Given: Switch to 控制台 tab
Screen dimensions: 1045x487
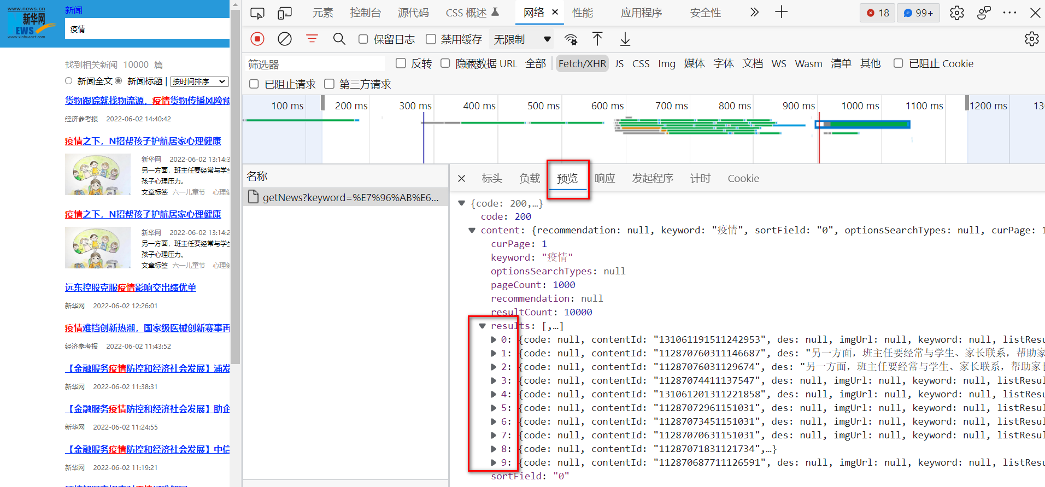Looking at the screenshot, I should point(365,13).
